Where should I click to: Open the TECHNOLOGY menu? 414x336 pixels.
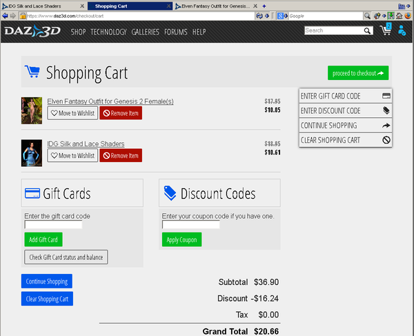pyautogui.click(x=108, y=32)
